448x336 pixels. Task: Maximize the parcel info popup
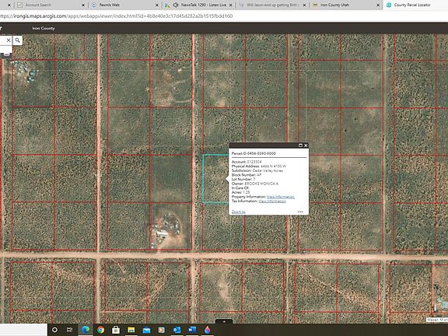[x=300, y=145]
